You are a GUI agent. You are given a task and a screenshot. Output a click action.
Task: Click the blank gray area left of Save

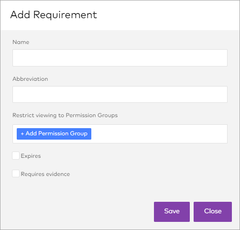80,212
